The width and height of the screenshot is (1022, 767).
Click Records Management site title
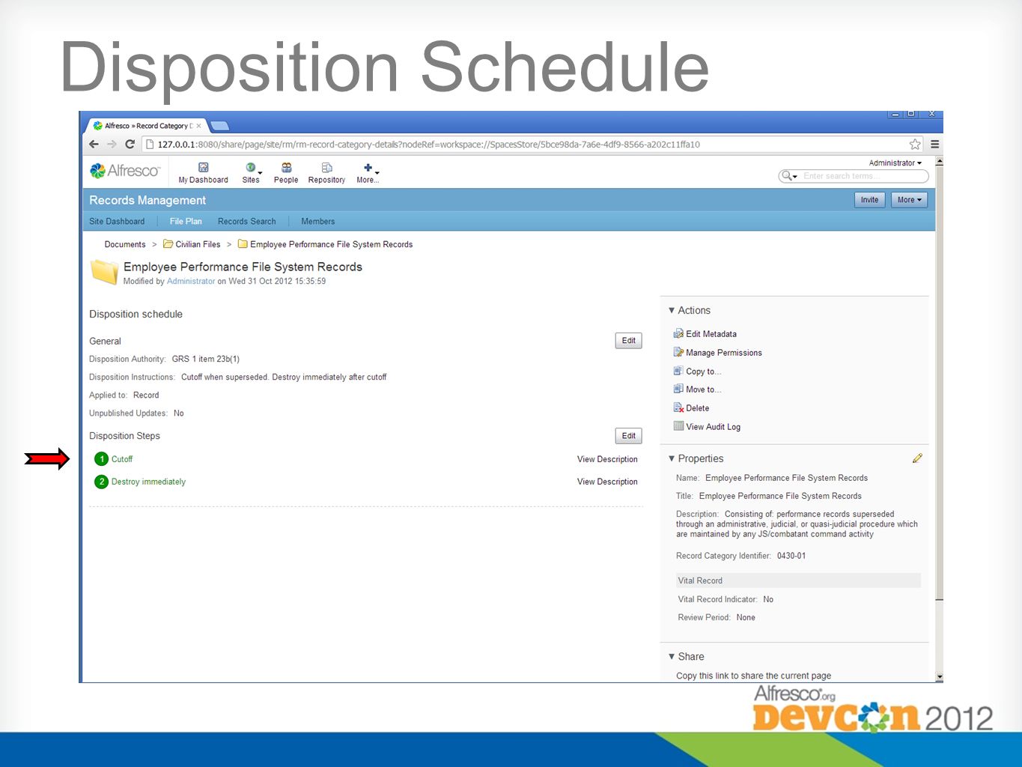pyautogui.click(x=147, y=200)
